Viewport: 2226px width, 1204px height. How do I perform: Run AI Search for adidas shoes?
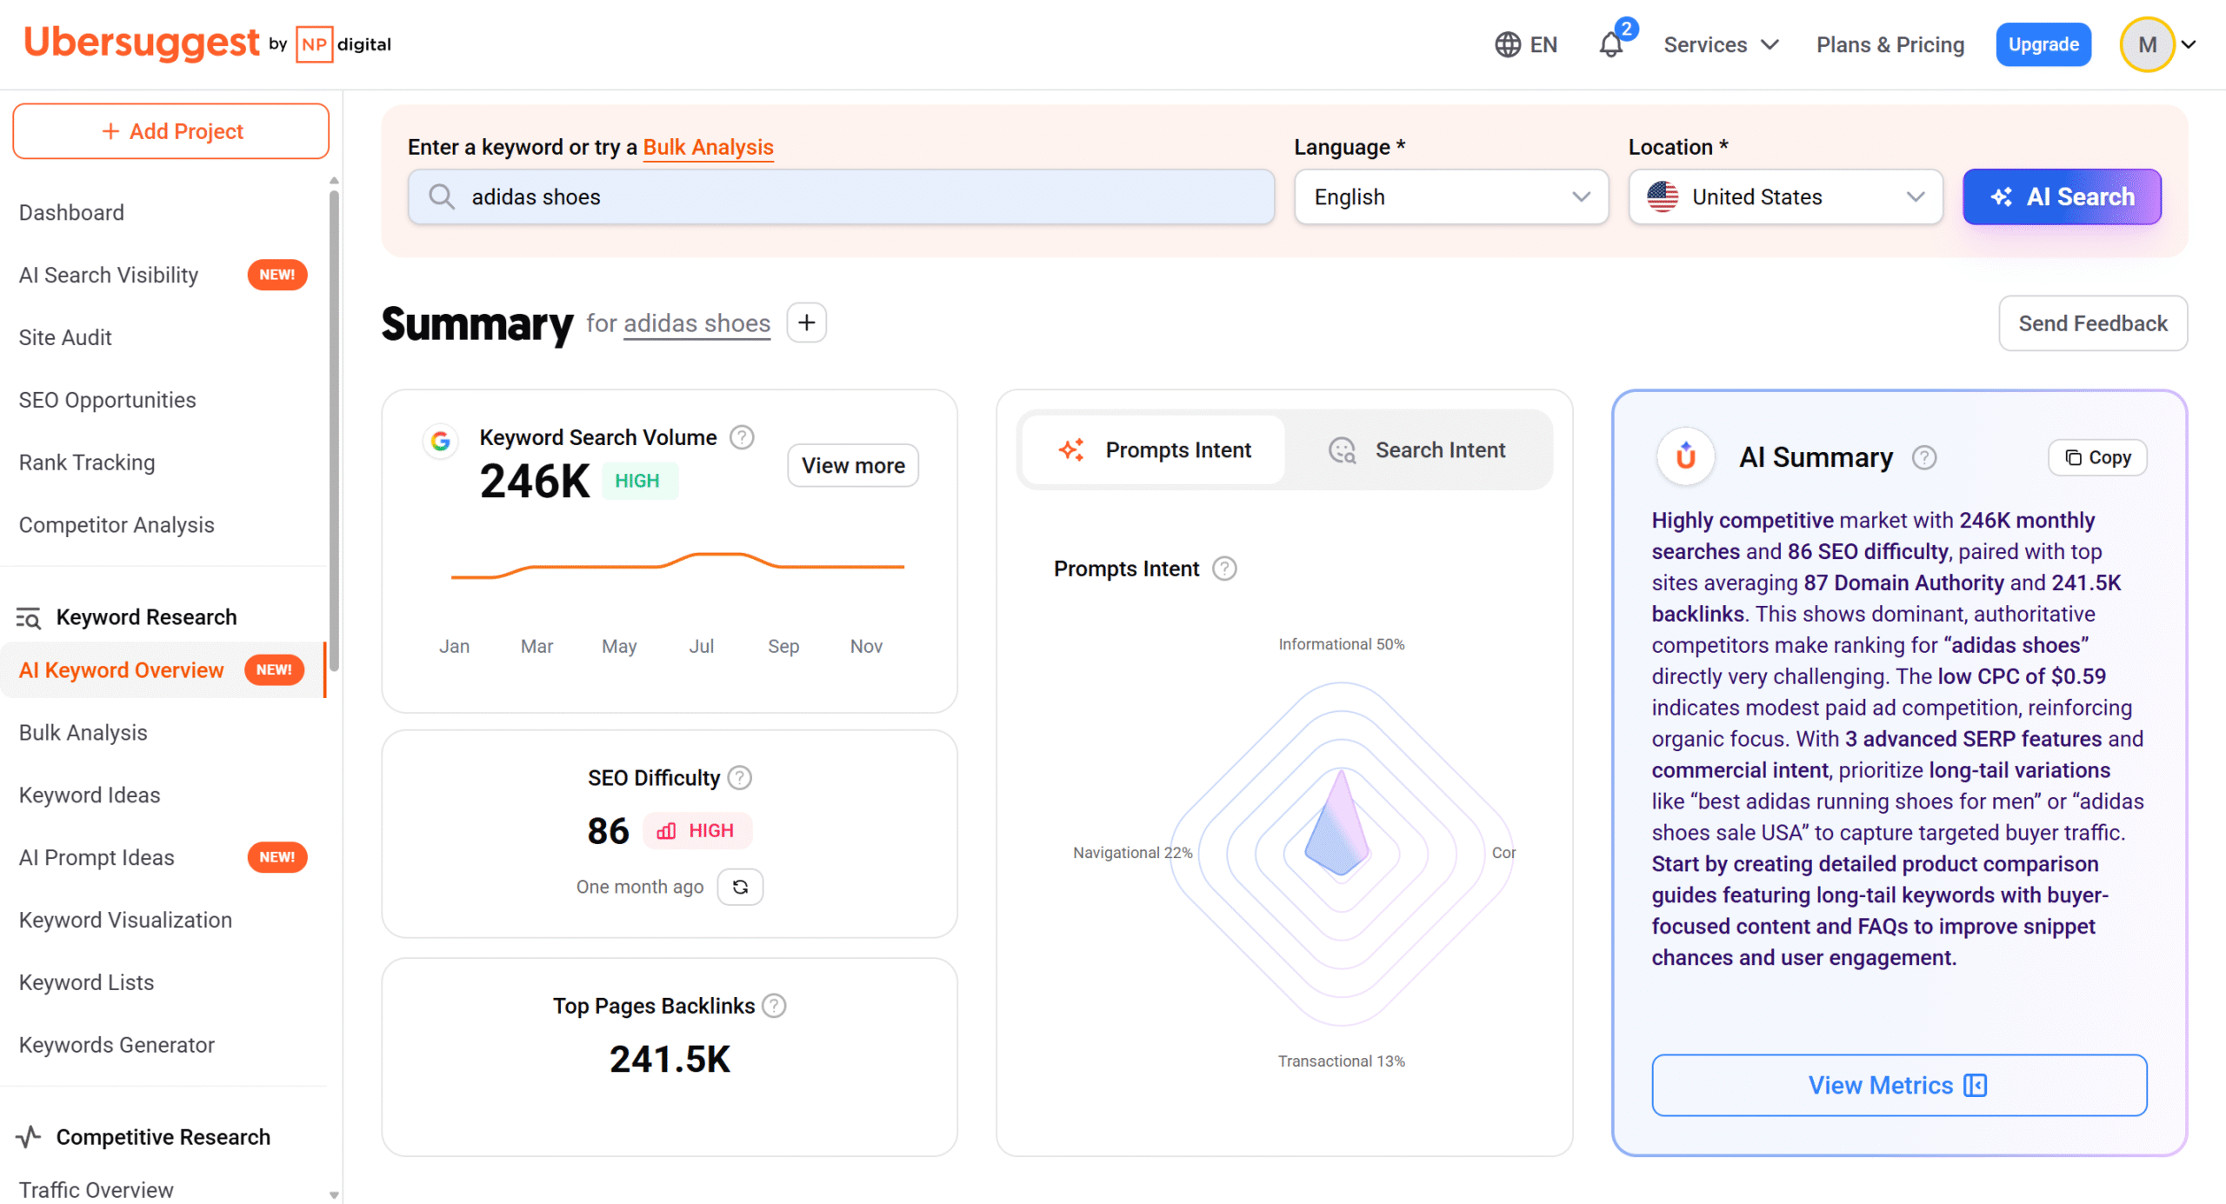(x=2062, y=196)
